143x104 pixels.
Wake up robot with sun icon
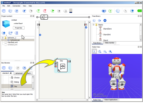[132, 11]
